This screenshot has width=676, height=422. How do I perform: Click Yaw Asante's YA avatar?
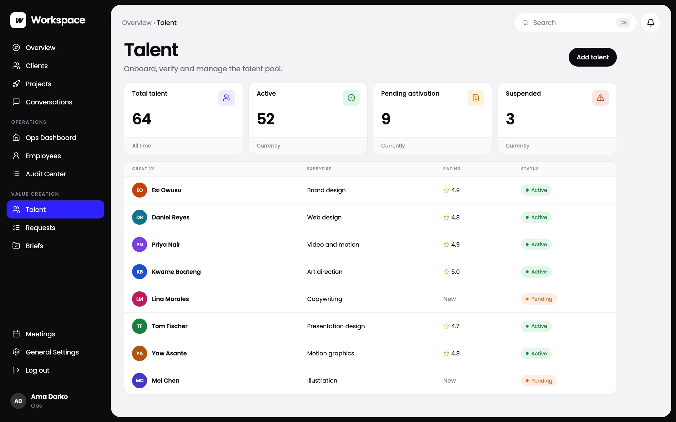[140, 353]
